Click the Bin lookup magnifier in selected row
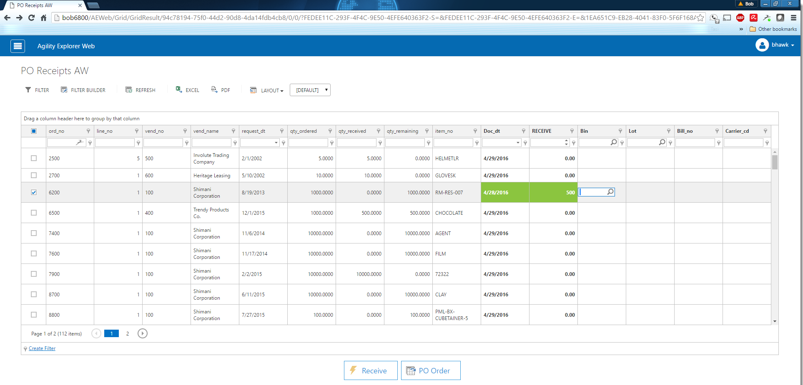 pyautogui.click(x=610, y=192)
